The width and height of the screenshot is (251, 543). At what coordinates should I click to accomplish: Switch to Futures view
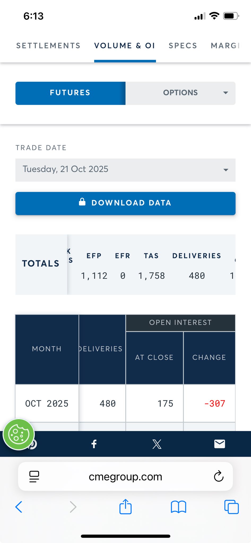[x=70, y=93]
